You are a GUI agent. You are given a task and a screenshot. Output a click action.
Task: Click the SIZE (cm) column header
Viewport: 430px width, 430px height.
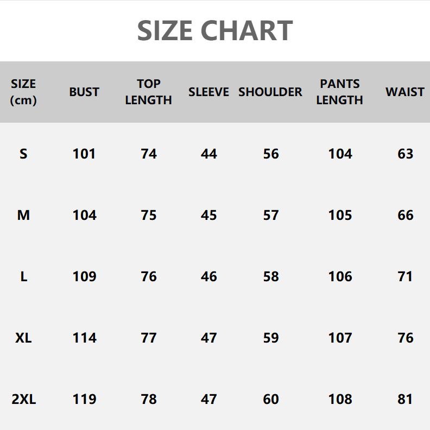point(23,92)
